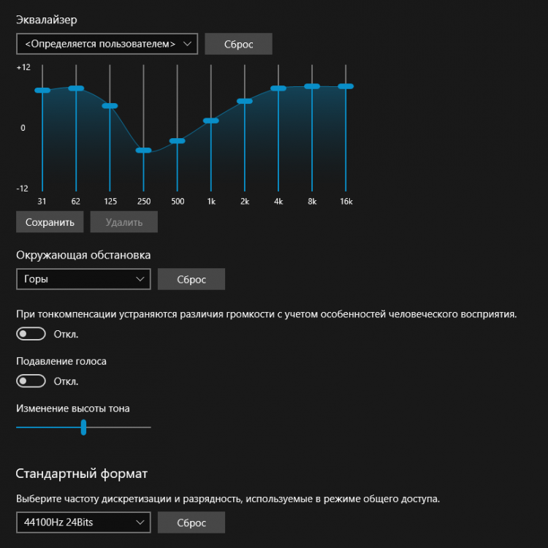Click the 2k band slider handle

(x=245, y=101)
